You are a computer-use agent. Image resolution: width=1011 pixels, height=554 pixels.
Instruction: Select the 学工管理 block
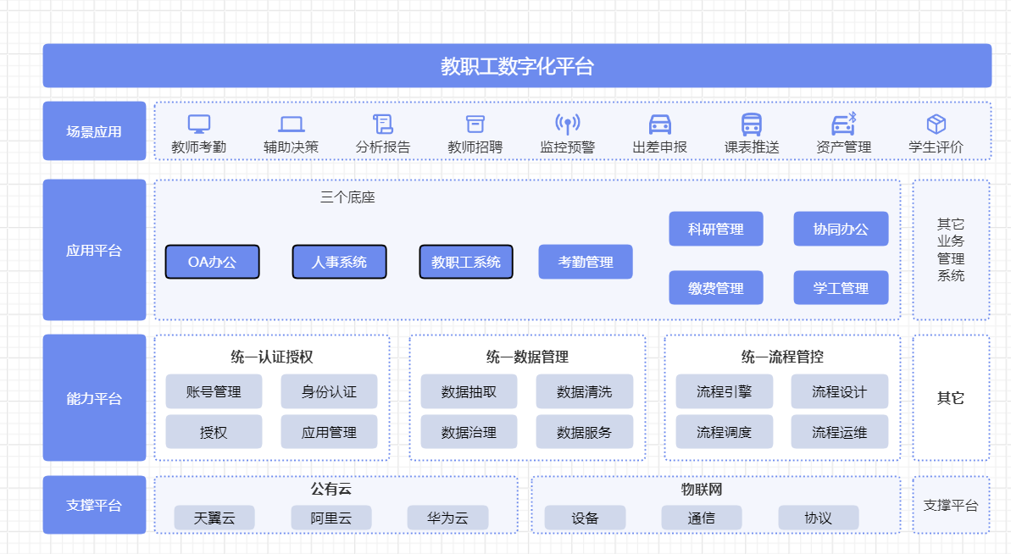click(841, 287)
